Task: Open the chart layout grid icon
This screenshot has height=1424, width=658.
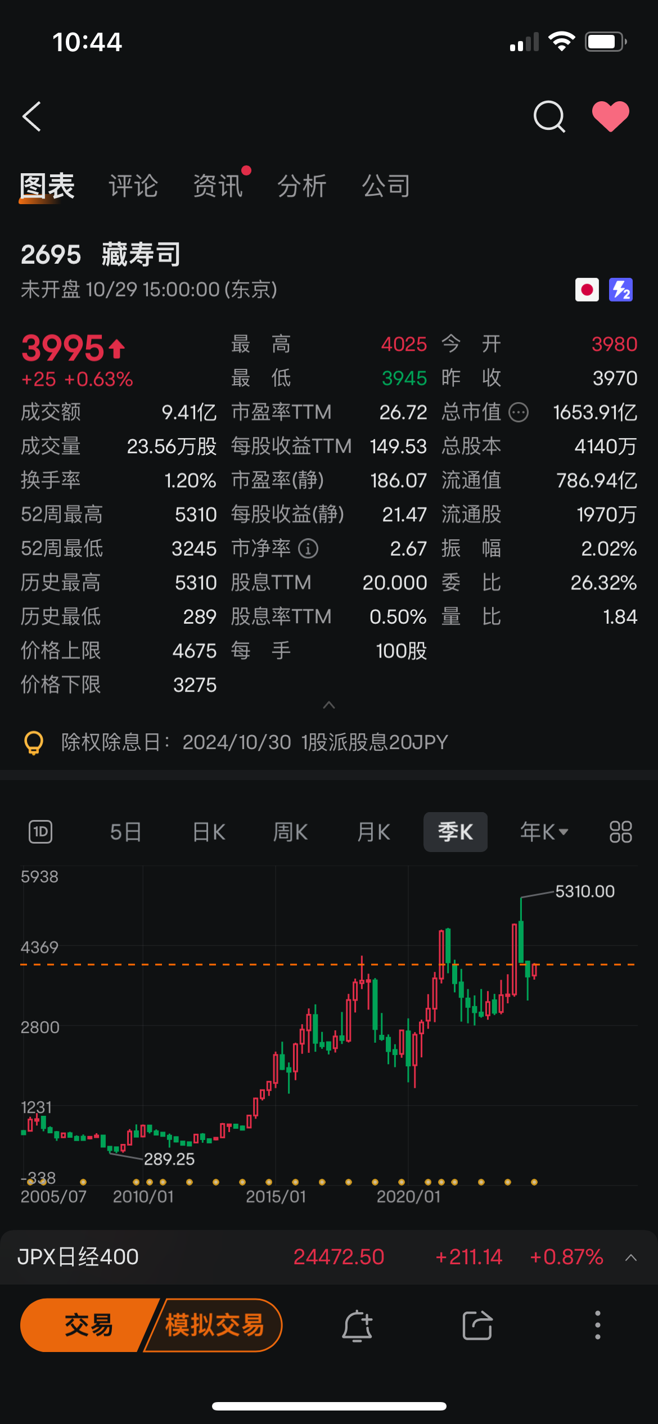Action: click(621, 832)
